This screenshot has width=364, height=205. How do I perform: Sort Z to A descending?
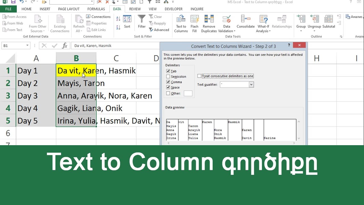click(118, 27)
